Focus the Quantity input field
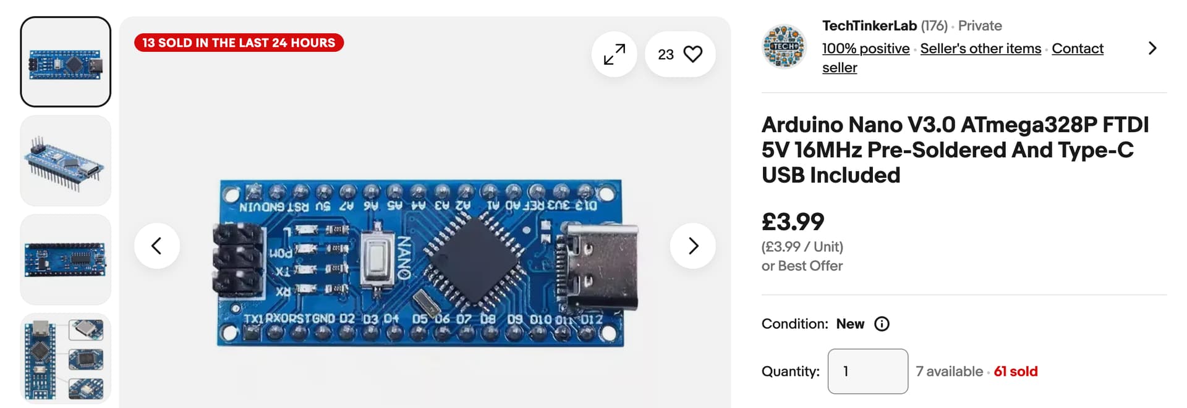 pyautogui.click(x=868, y=372)
